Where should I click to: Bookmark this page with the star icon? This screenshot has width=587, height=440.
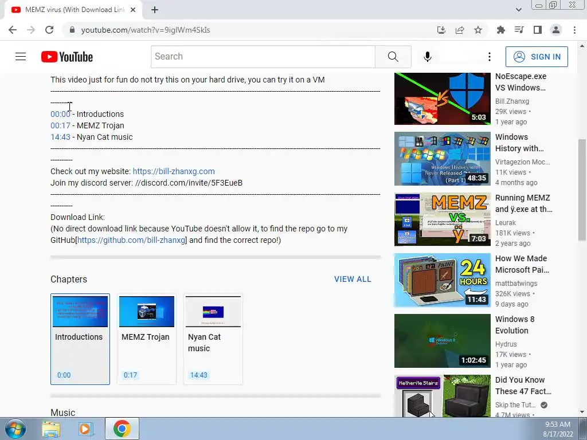point(478,30)
